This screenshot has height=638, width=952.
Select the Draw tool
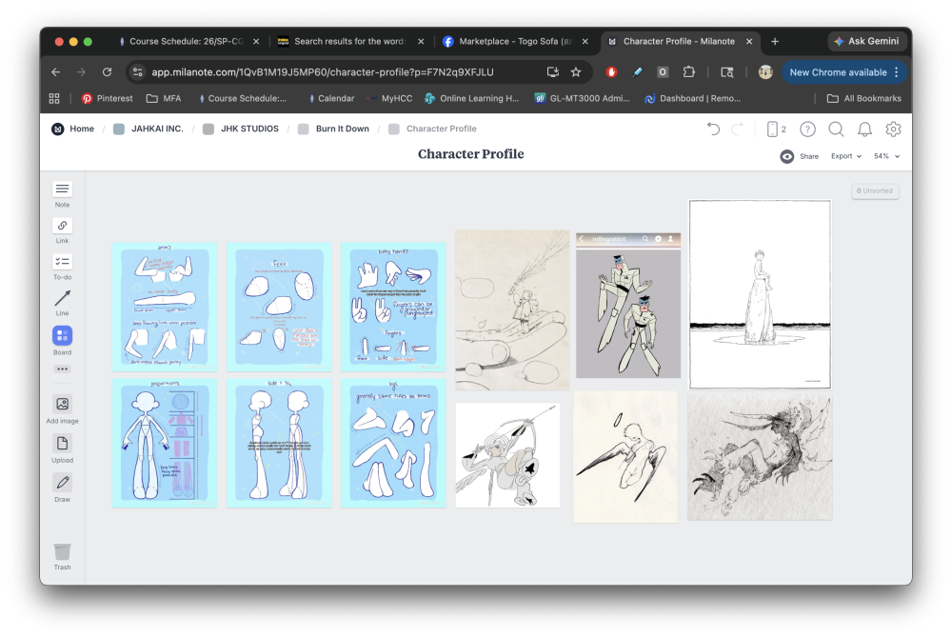coord(62,483)
